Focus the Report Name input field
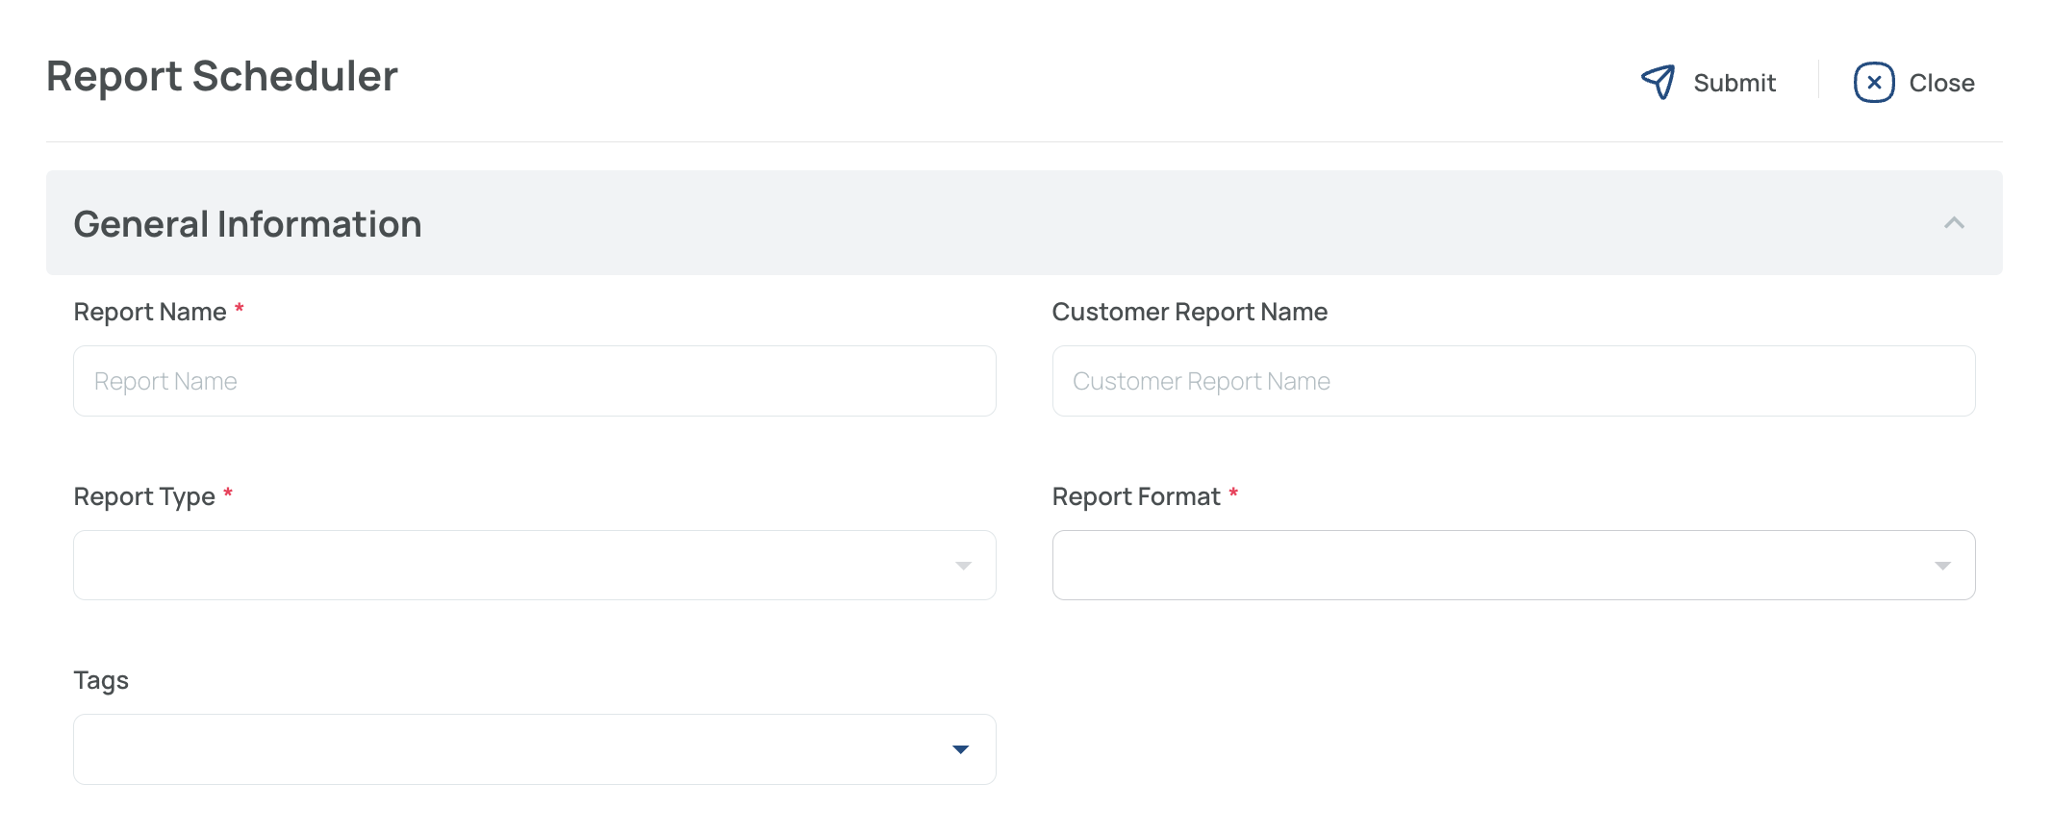This screenshot has width=2051, height=835. (534, 381)
